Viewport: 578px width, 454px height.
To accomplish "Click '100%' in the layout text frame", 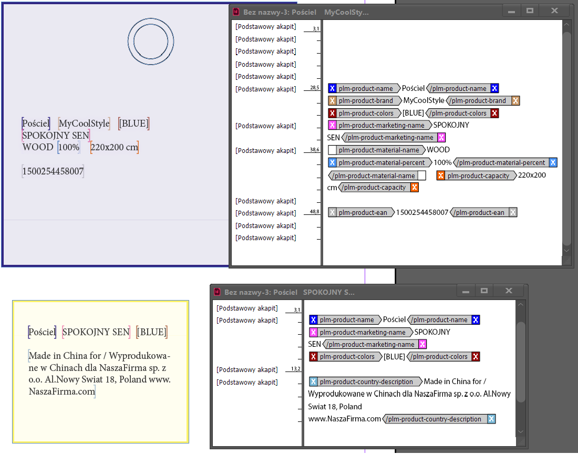I will [x=69, y=147].
